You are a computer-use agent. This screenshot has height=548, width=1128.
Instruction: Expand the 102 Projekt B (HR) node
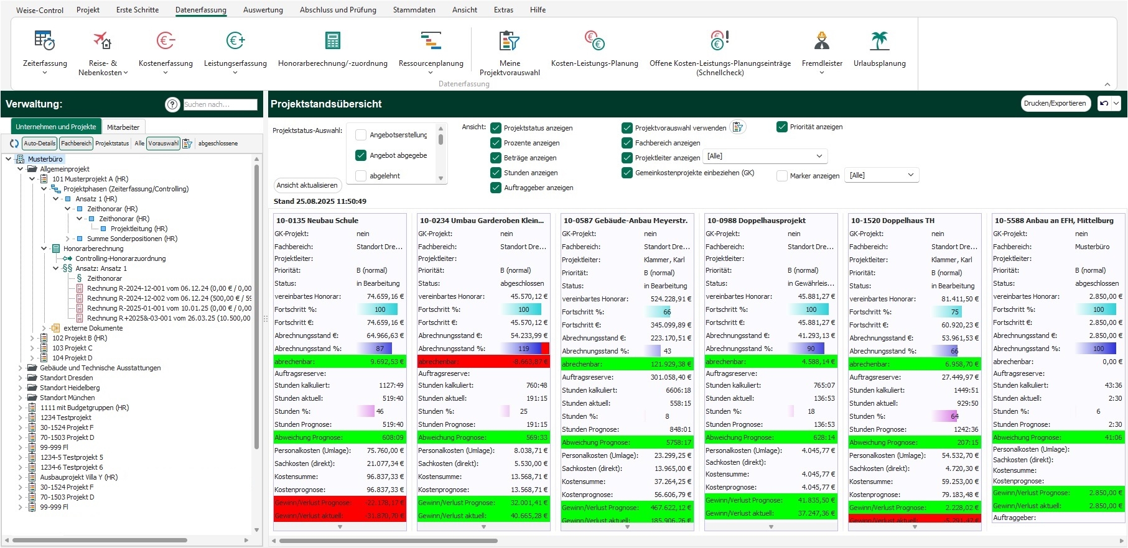pyautogui.click(x=32, y=338)
